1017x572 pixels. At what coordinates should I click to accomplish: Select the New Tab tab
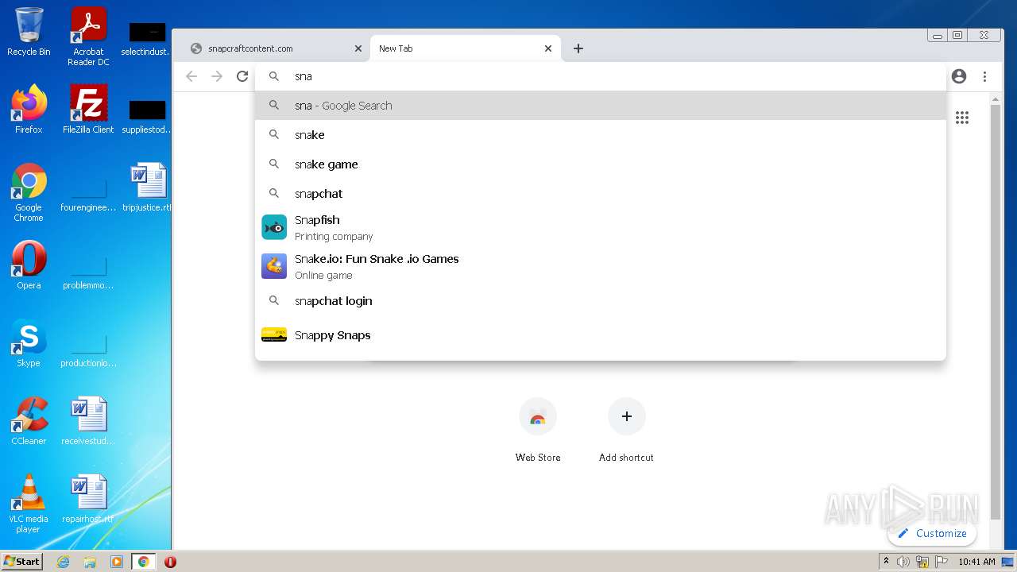pos(465,48)
